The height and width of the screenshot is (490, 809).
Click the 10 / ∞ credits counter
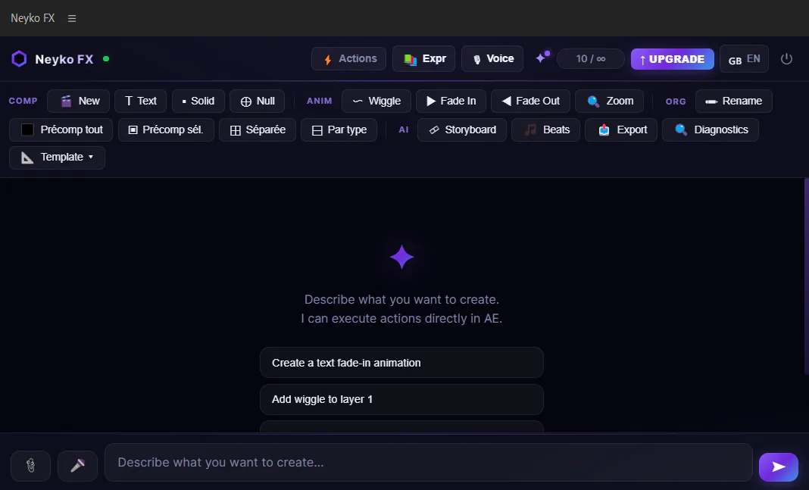click(591, 59)
